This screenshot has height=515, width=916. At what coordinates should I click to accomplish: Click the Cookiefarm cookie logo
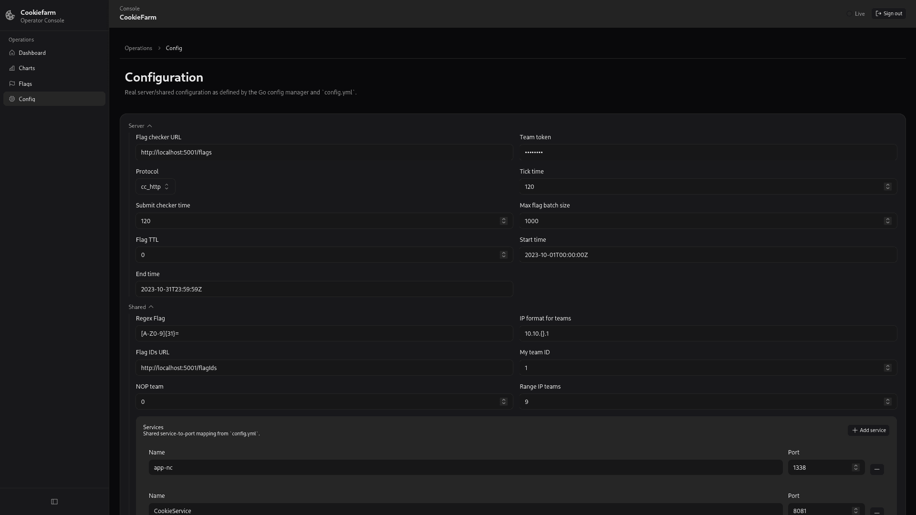click(10, 15)
